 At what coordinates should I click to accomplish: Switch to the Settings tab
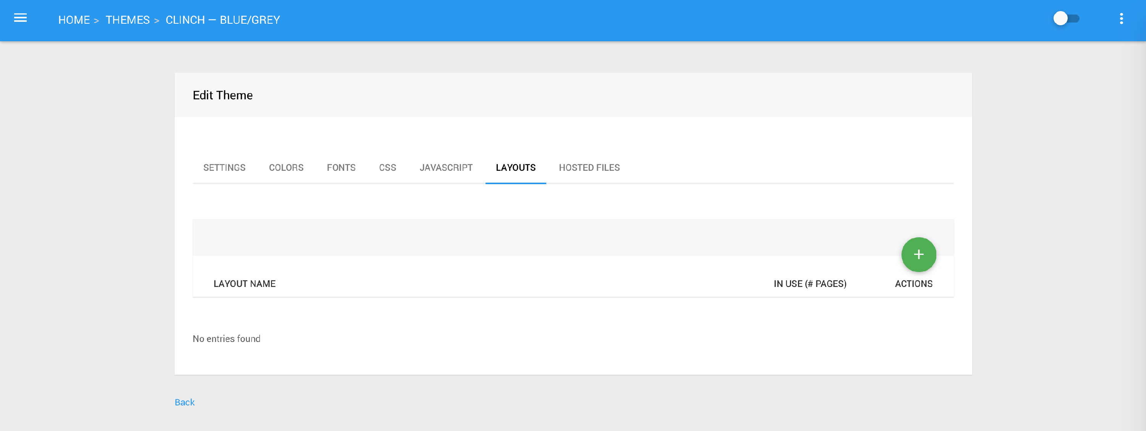tap(224, 168)
